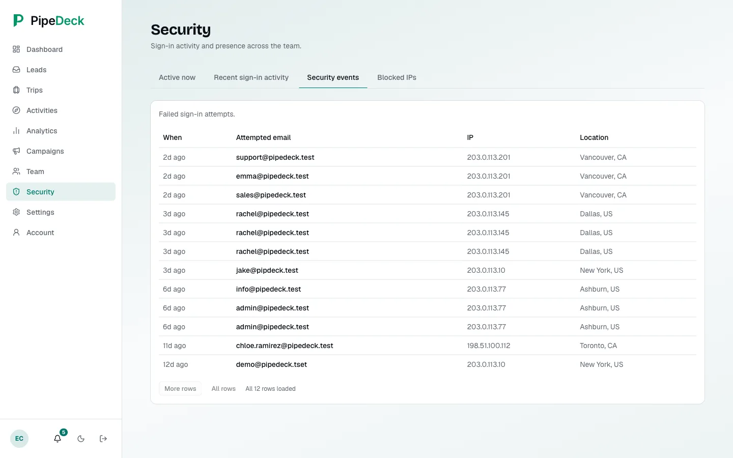This screenshot has width=733, height=458.
Task: Click the Settings gear icon
Action: click(x=16, y=212)
